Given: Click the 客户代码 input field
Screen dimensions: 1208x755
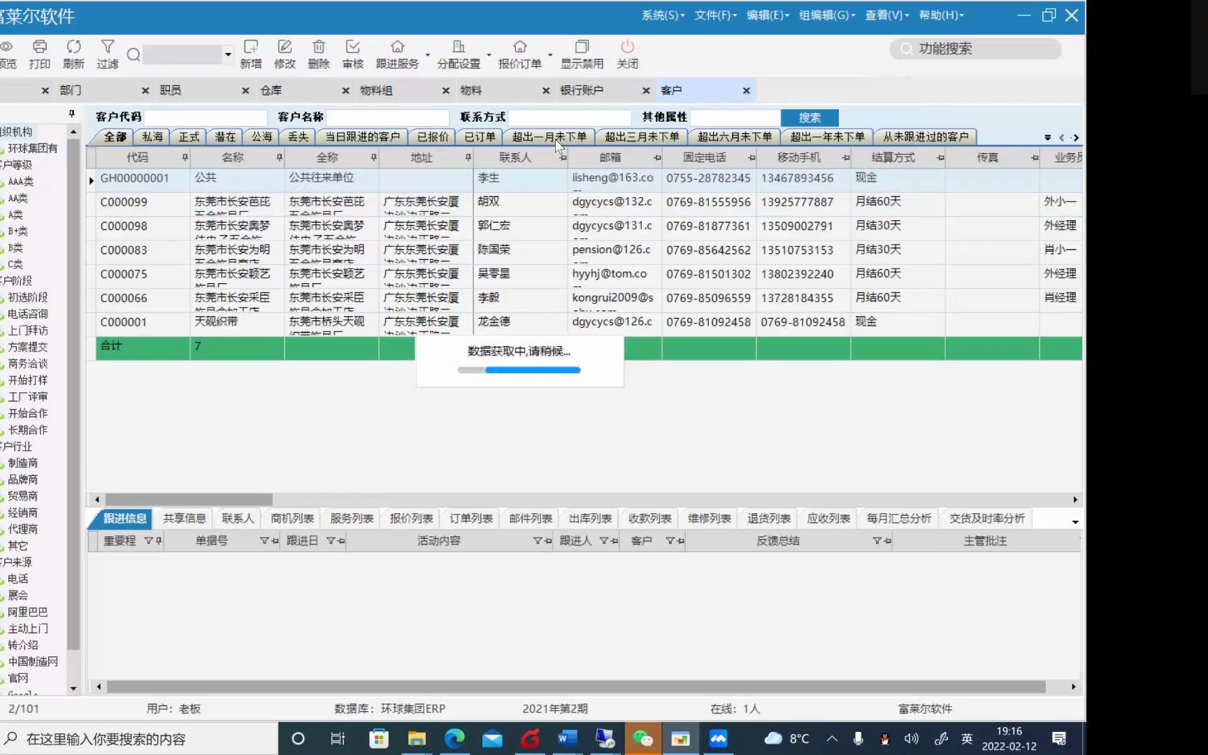Looking at the screenshot, I should [x=206, y=117].
